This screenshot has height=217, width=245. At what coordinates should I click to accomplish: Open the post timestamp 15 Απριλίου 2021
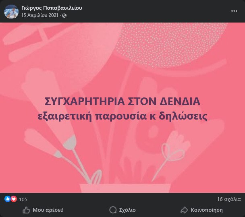click(40, 15)
